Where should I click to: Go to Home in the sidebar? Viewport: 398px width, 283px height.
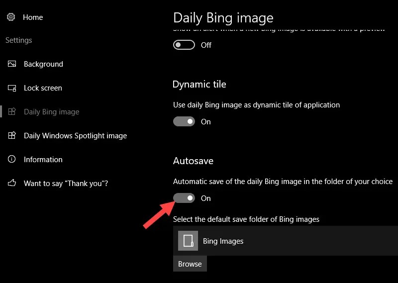click(x=33, y=17)
